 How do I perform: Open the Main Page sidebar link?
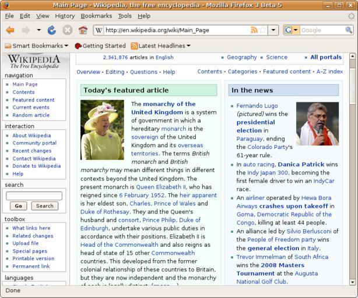coord(25,84)
